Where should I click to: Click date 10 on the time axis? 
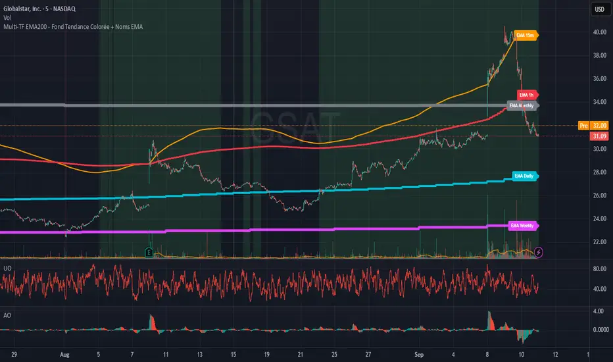point(521,355)
